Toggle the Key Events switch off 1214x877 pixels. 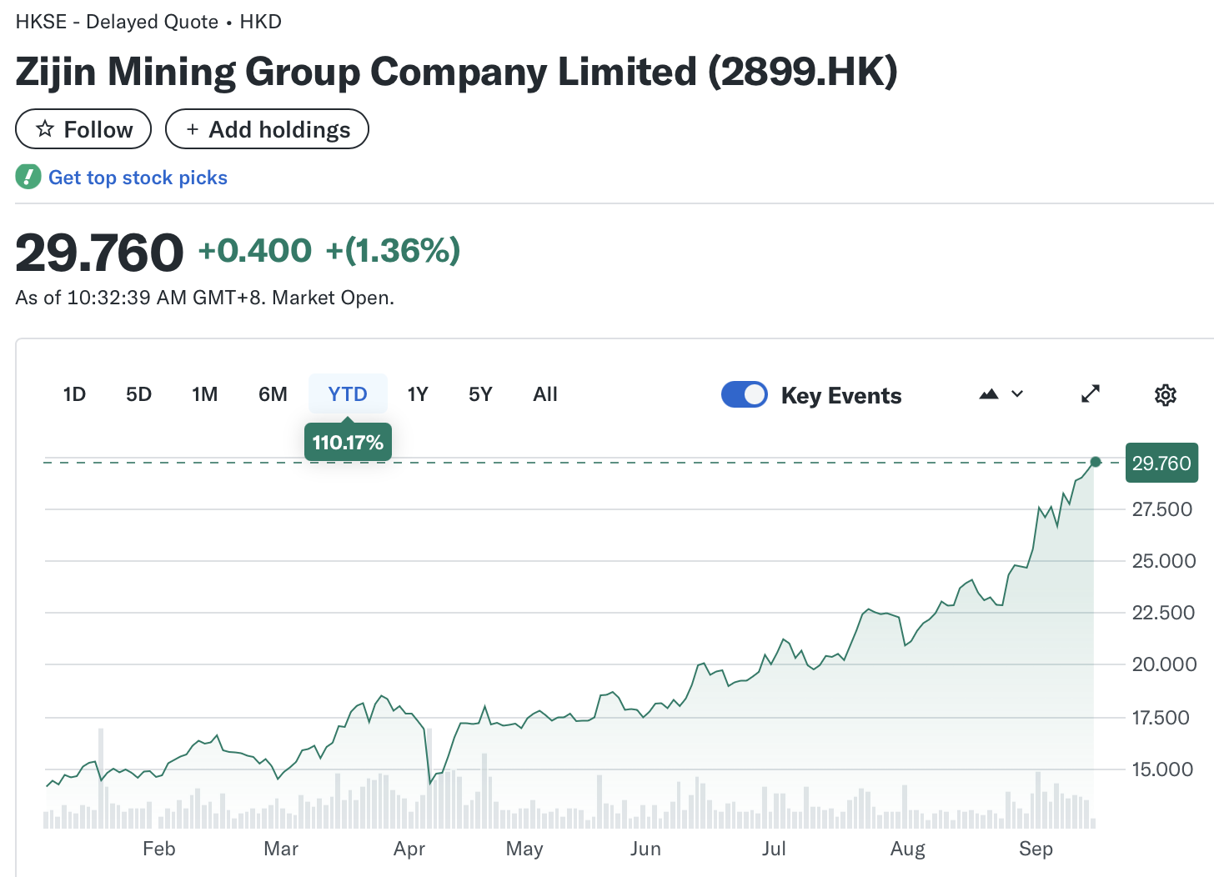tap(744, 394)
